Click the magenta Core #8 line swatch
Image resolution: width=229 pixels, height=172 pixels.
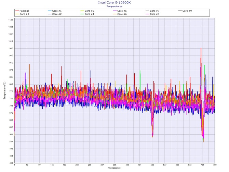(x=147, y=14)
